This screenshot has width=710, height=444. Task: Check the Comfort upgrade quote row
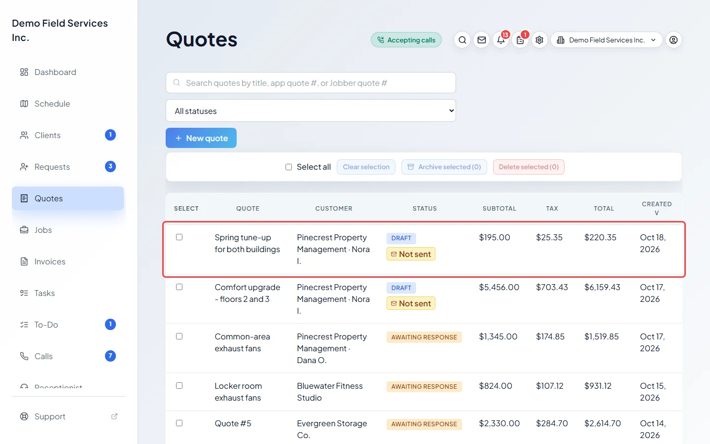(x=179, y=287)
